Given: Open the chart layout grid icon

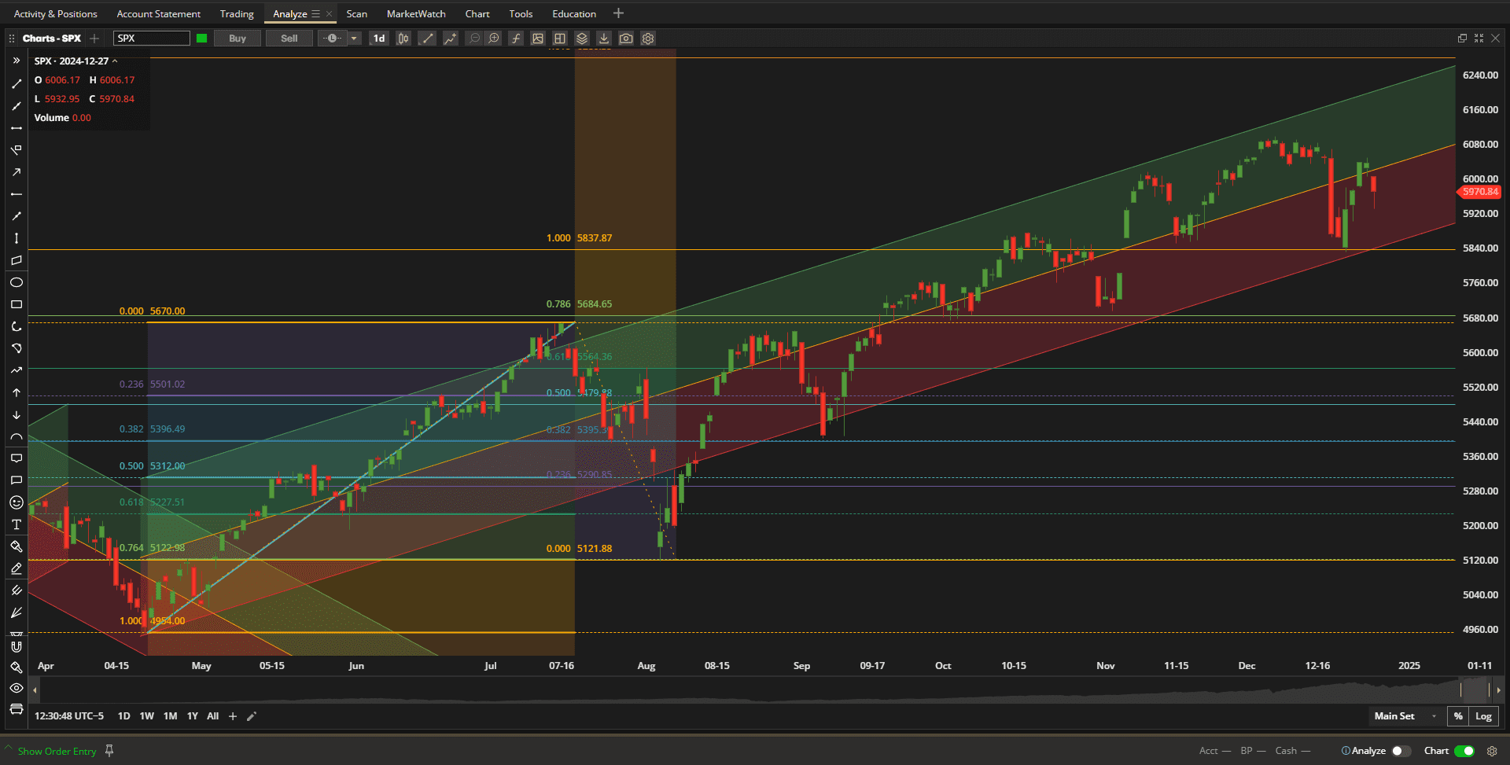Looking at the screenshot, I should pos(560,39).
